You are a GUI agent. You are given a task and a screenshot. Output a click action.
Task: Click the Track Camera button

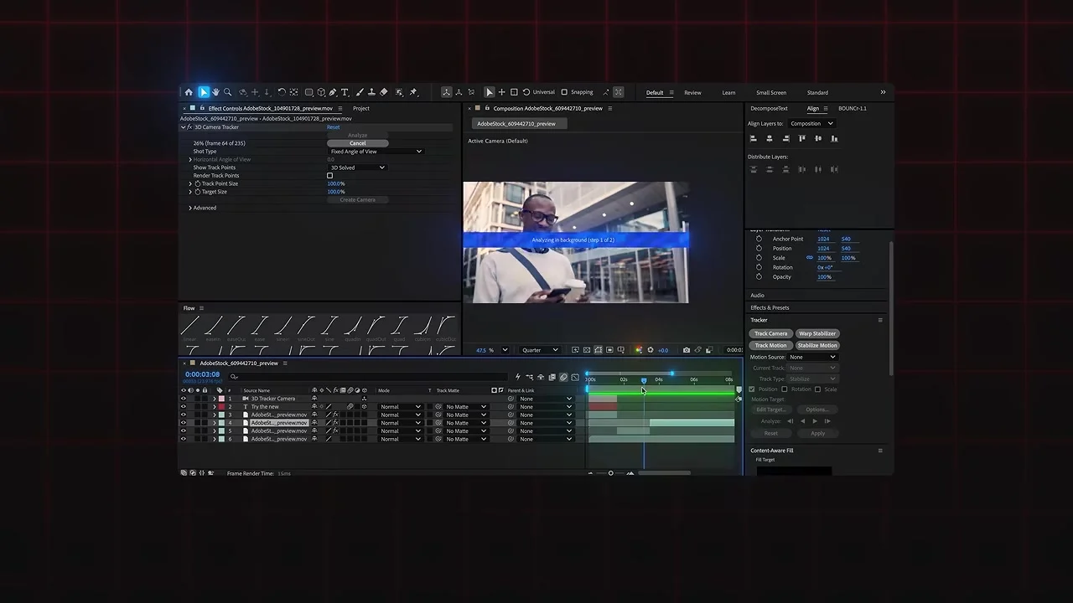(x=770, y=333)
